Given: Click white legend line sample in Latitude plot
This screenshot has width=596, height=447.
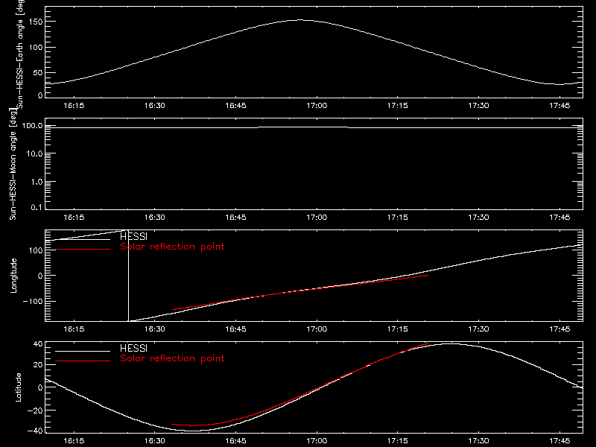Looking at the screenshot, I should 83,351.
